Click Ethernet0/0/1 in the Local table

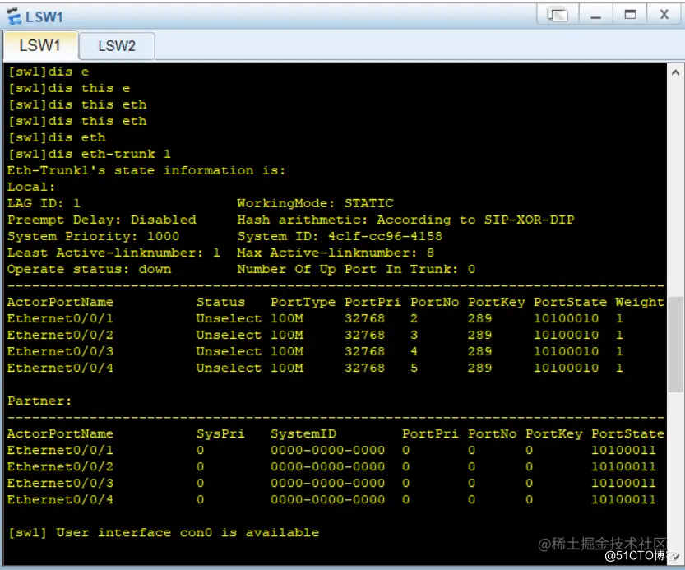[x=60, y=318]
